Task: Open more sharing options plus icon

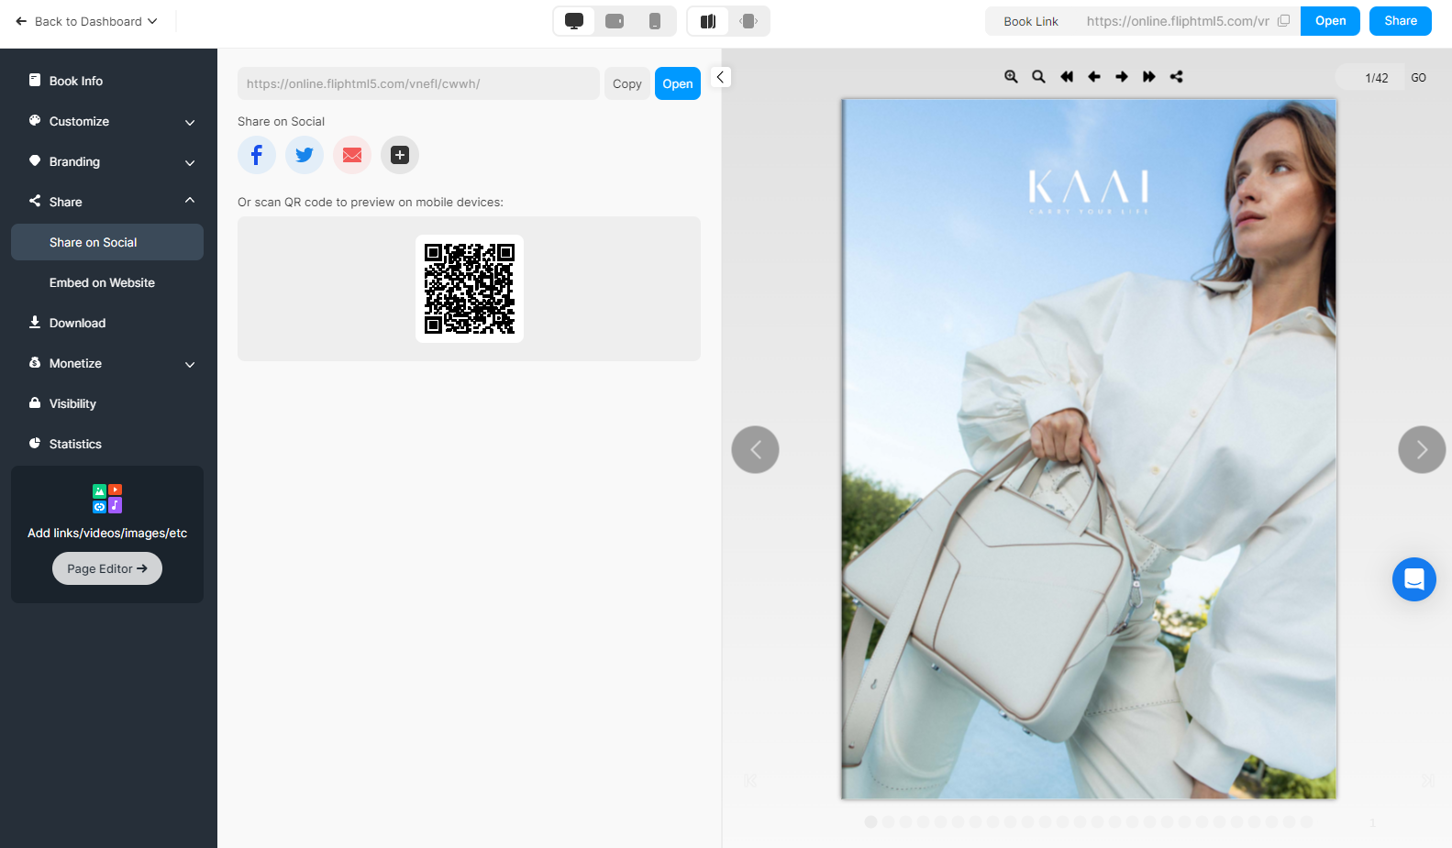Action: [400, 155]
